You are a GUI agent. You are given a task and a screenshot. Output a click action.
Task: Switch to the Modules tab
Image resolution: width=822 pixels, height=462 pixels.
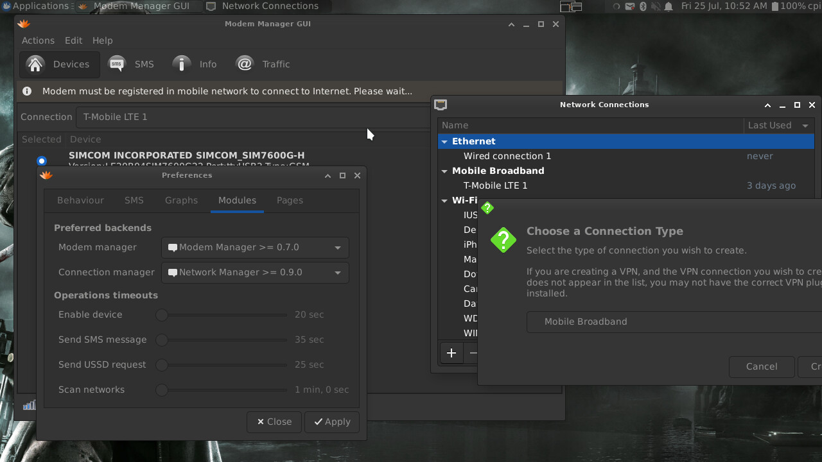pyautogui.click(x=237, y=200)
